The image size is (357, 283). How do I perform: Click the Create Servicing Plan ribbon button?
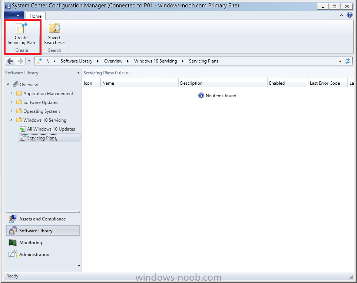coord(22,34)
